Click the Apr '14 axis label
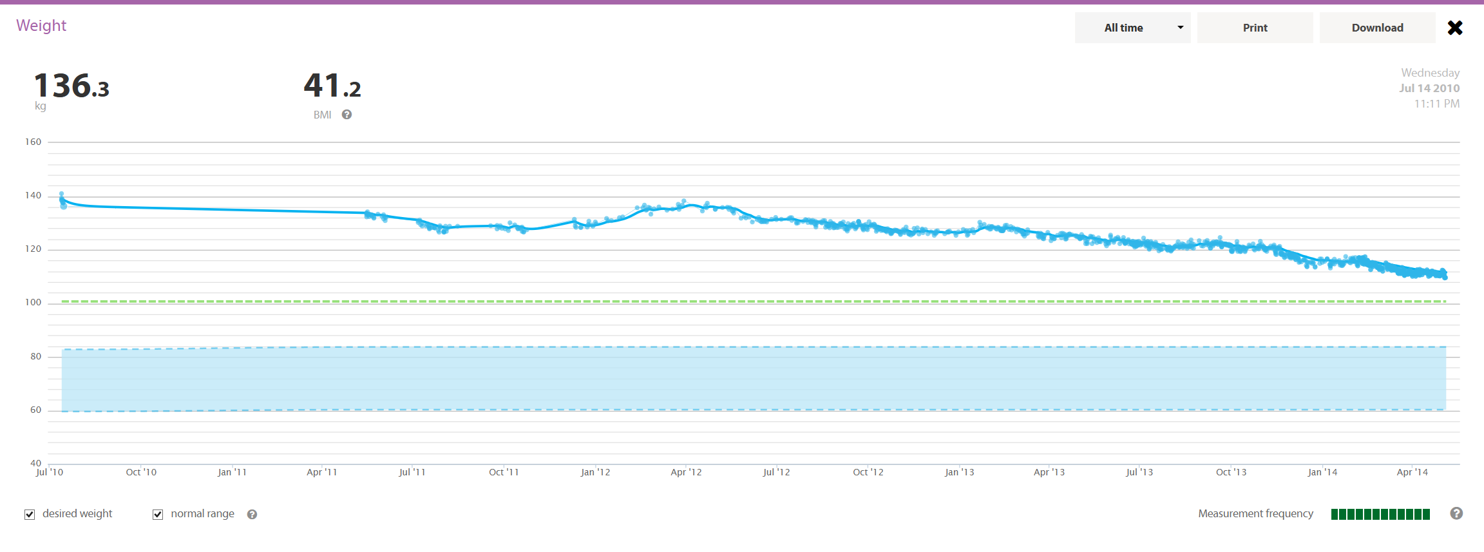The height and width of the screenshot is (552, 1484). [x=1413, y=472]
